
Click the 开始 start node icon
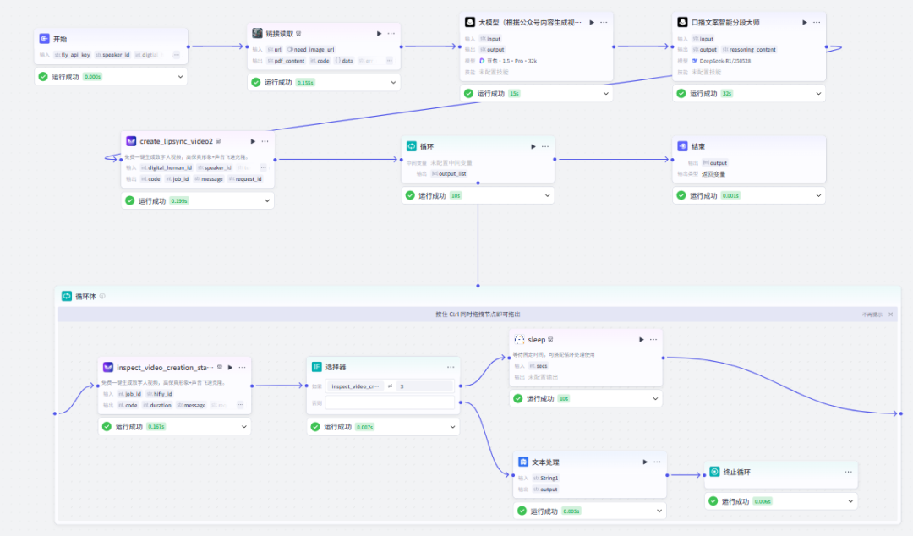point(45,39)
